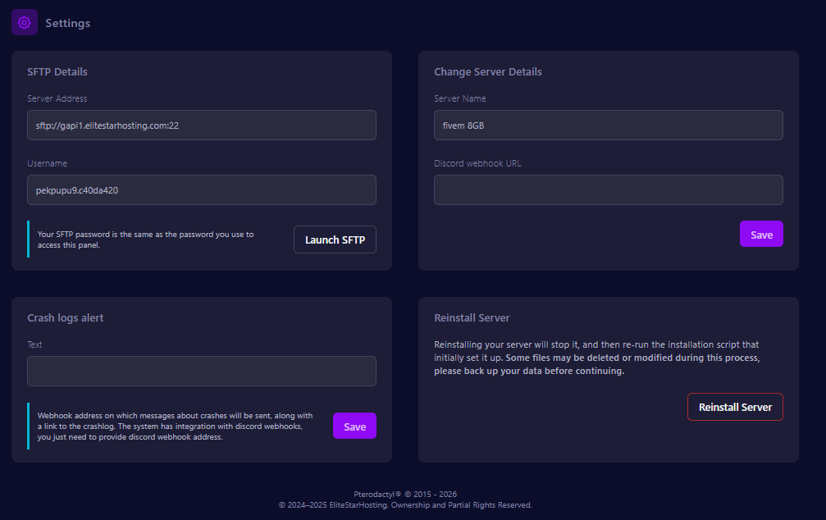Select the SFTP Server Address field
This screenshot has width=826, height=520.
point(201,125)
